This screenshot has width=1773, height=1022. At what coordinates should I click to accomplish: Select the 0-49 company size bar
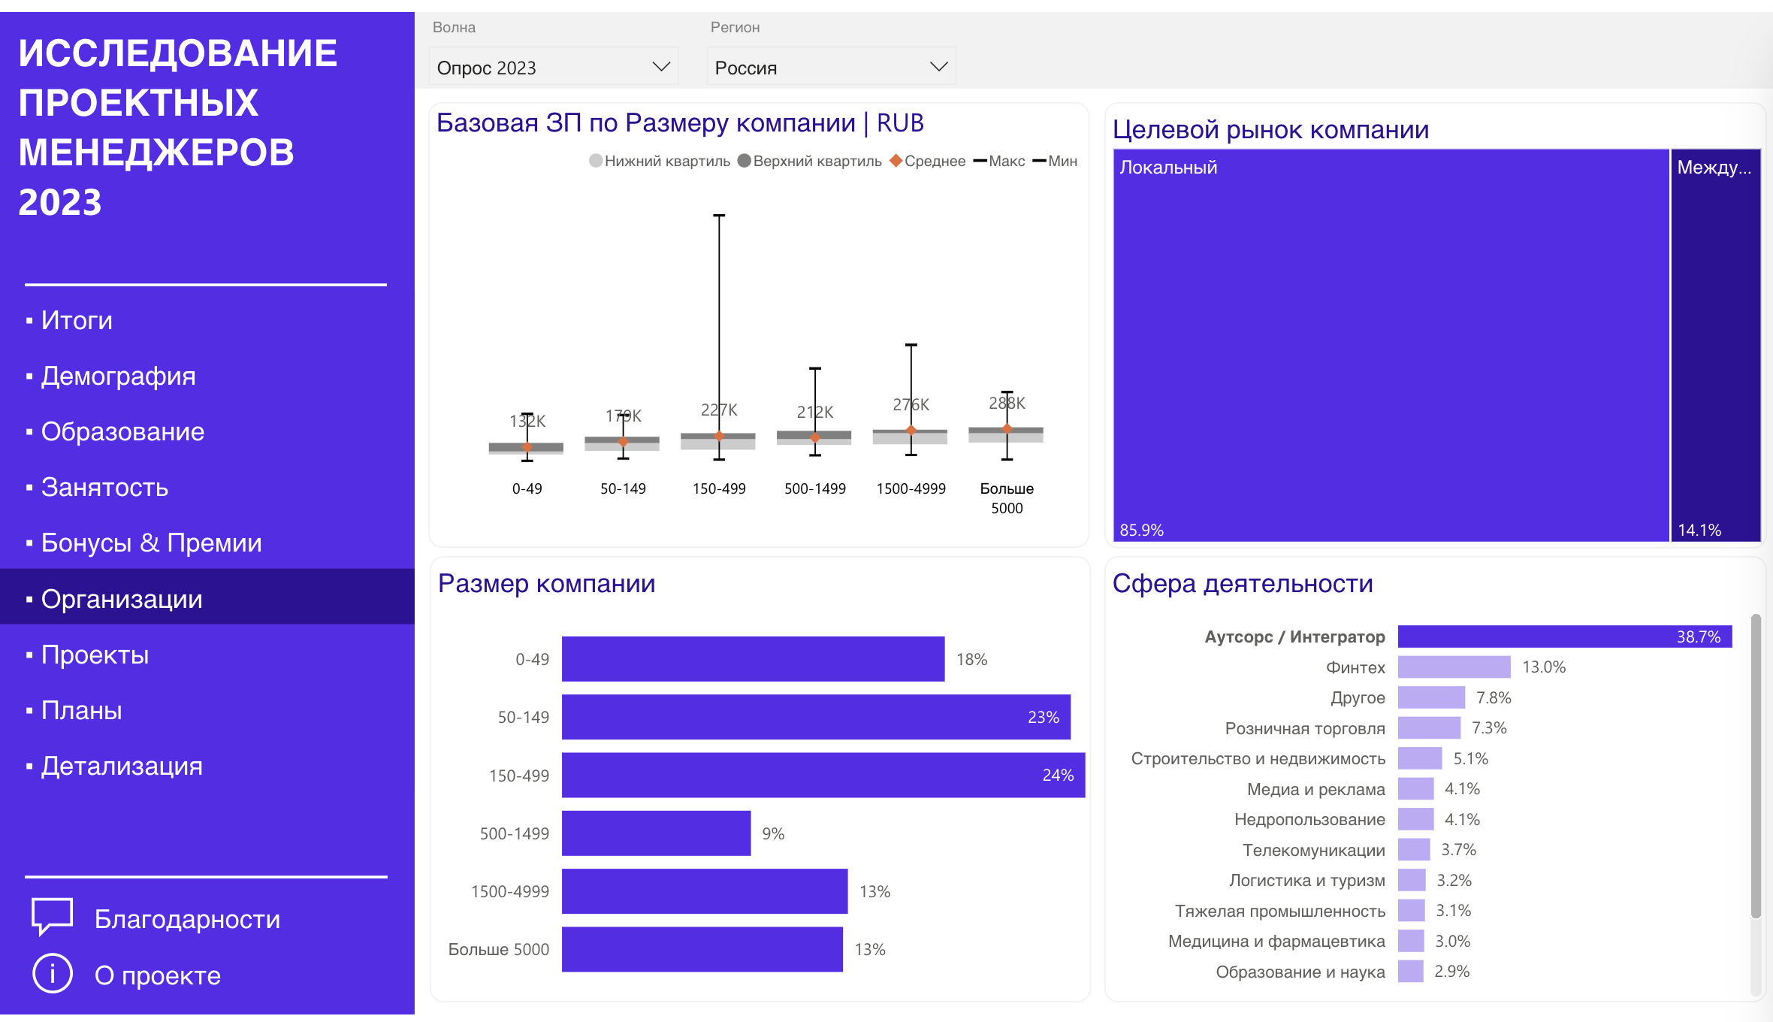[753, 659]
